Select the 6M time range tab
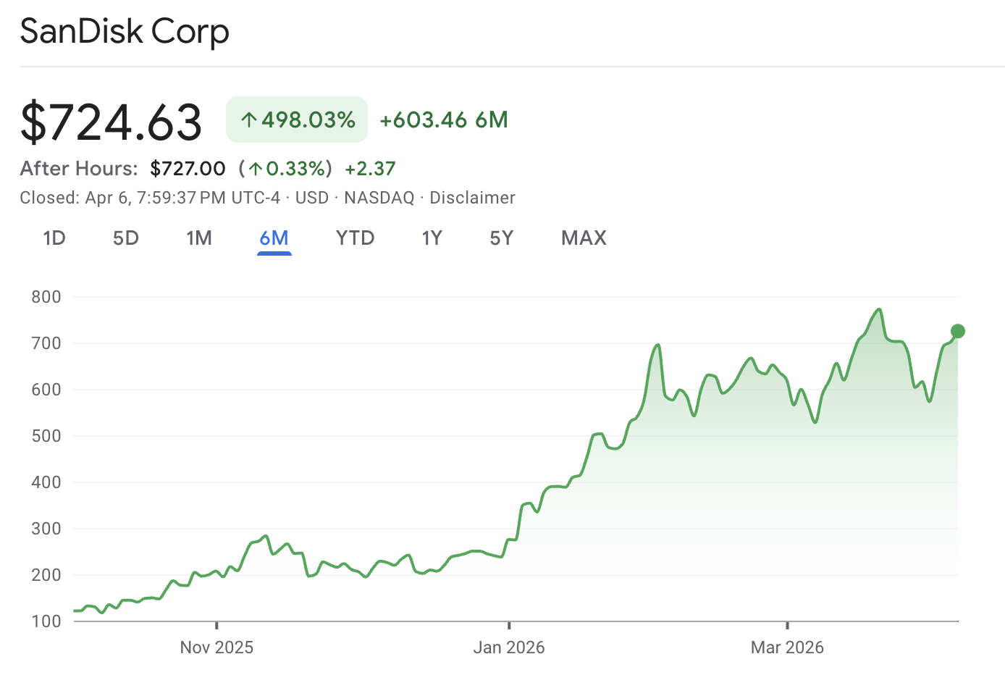The image size is (1005, 675). 274,238
